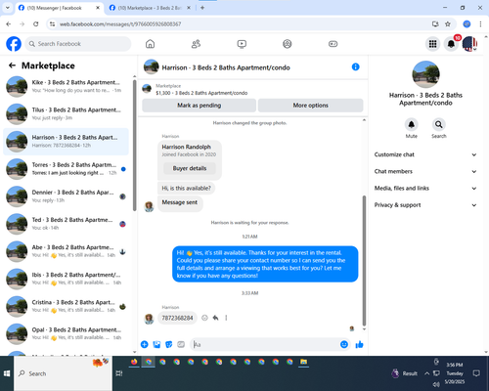The height and width of the screenshot is (391, 489).
Task: Open the Facebook menu grid icon
Action: click(432, 44)
